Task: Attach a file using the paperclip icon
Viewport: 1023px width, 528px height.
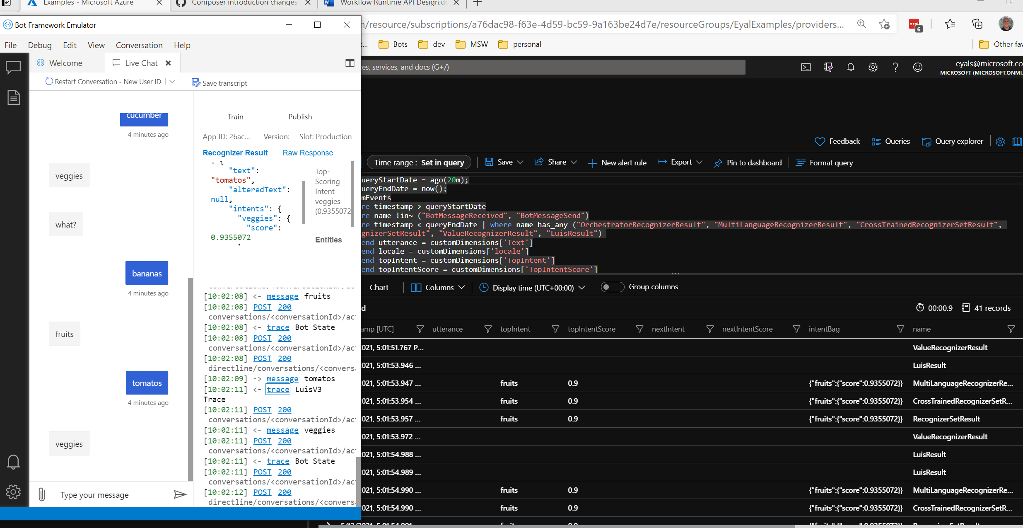Action: coord(41,494)
